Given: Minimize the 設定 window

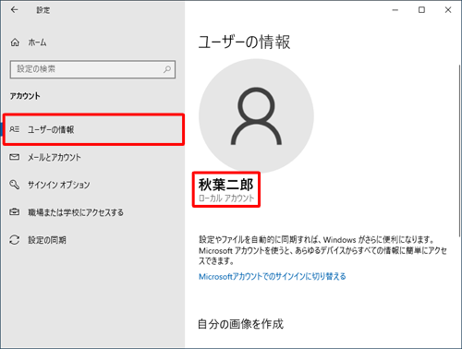Looking at the screenshot, I should (x=395, y=10).
